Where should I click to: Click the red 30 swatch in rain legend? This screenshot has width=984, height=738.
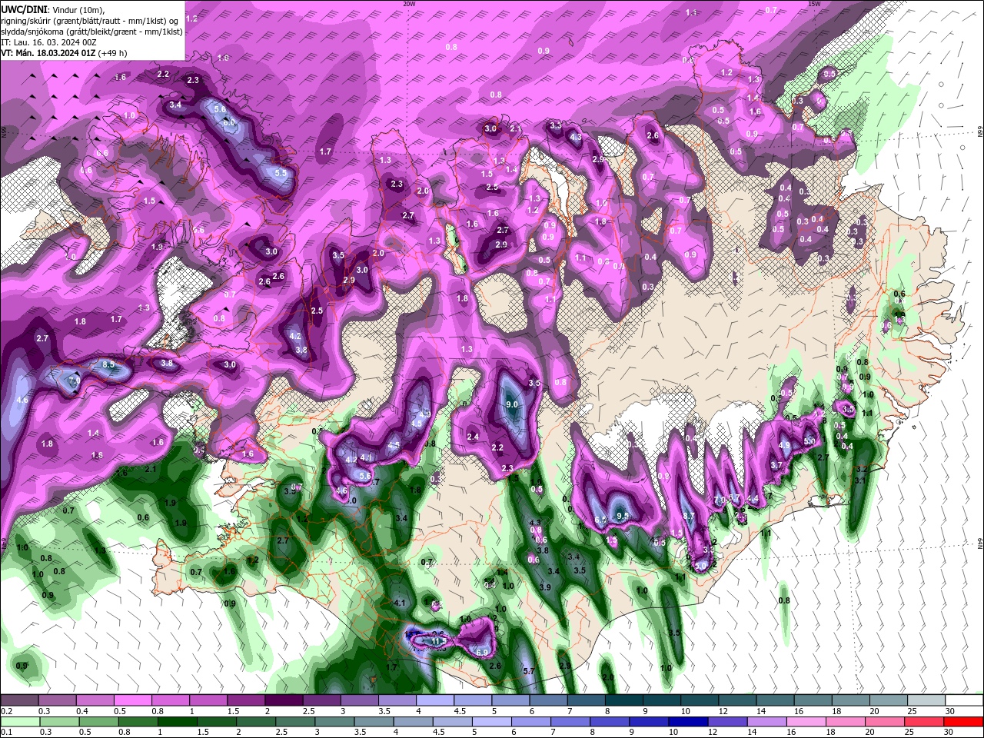coord(963,722)
